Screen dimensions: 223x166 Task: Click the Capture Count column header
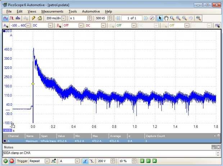click(x=155, y=136)
